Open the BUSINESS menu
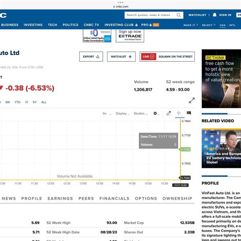The width and height of the screenshot is (241, 241). tap(10, 25)
